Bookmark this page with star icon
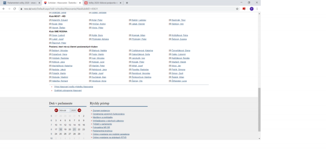 click(237, 9)
